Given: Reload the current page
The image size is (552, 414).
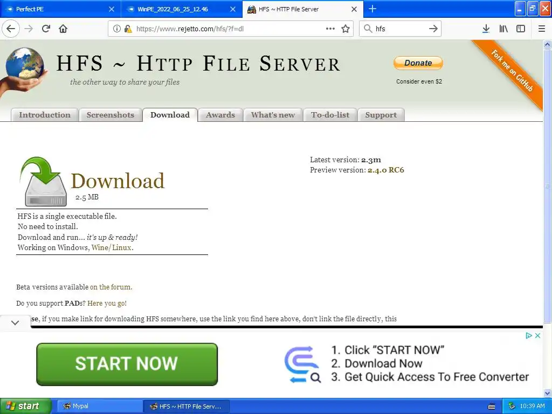Looking at the screenshot, I should 46,29.
